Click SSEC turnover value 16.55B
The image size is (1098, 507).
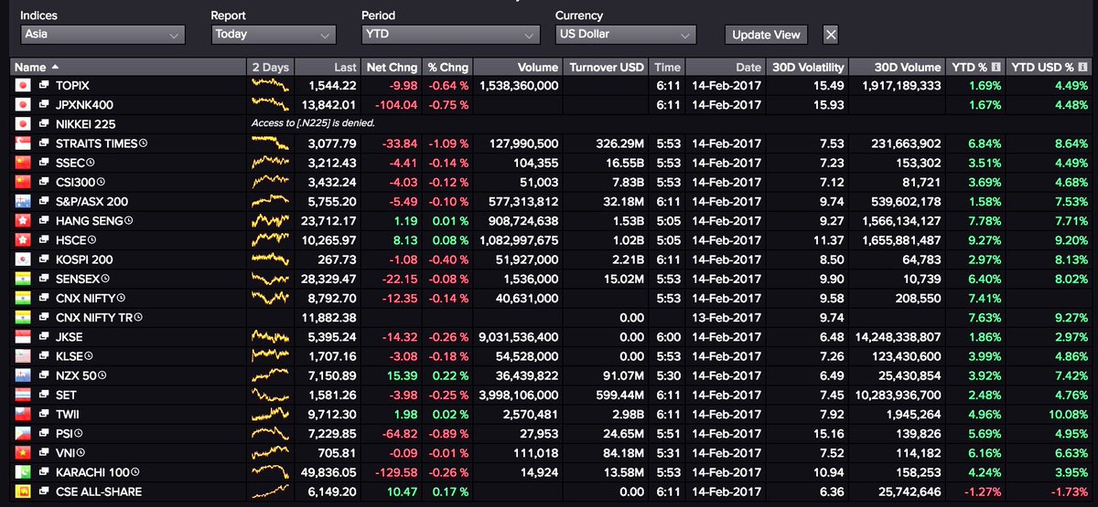(x=625, y=163)
